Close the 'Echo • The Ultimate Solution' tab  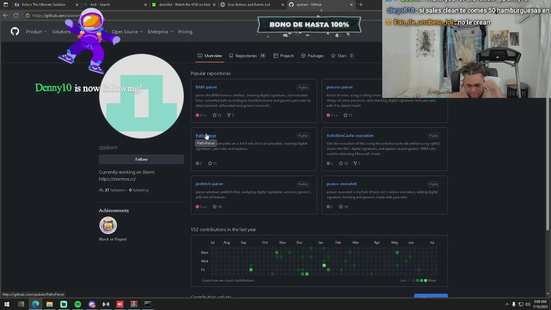point(77,5)
